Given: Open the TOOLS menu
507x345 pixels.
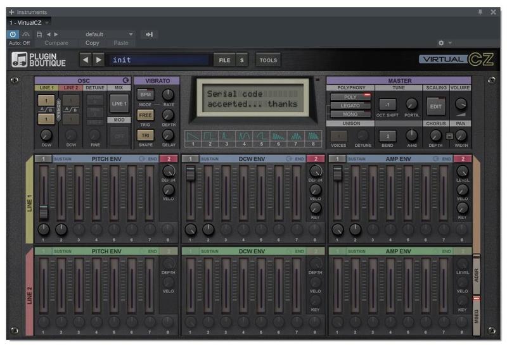Looking at the screenshot, I should pyautogui.click(x=268, y=60).
